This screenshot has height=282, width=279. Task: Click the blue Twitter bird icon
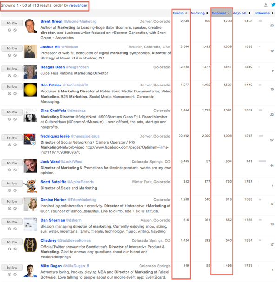[x=273, y=5]
